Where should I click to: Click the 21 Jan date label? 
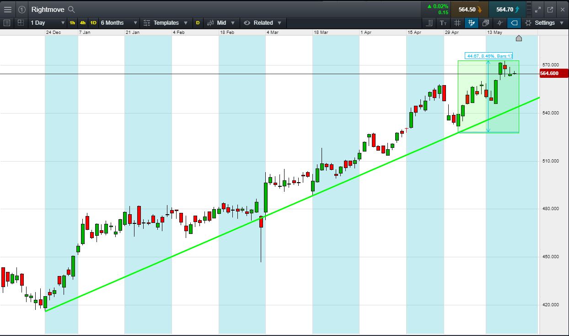133,33
